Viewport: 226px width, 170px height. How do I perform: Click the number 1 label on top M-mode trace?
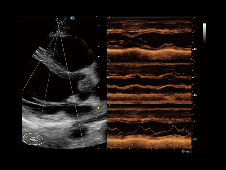[x=109, y=17]
